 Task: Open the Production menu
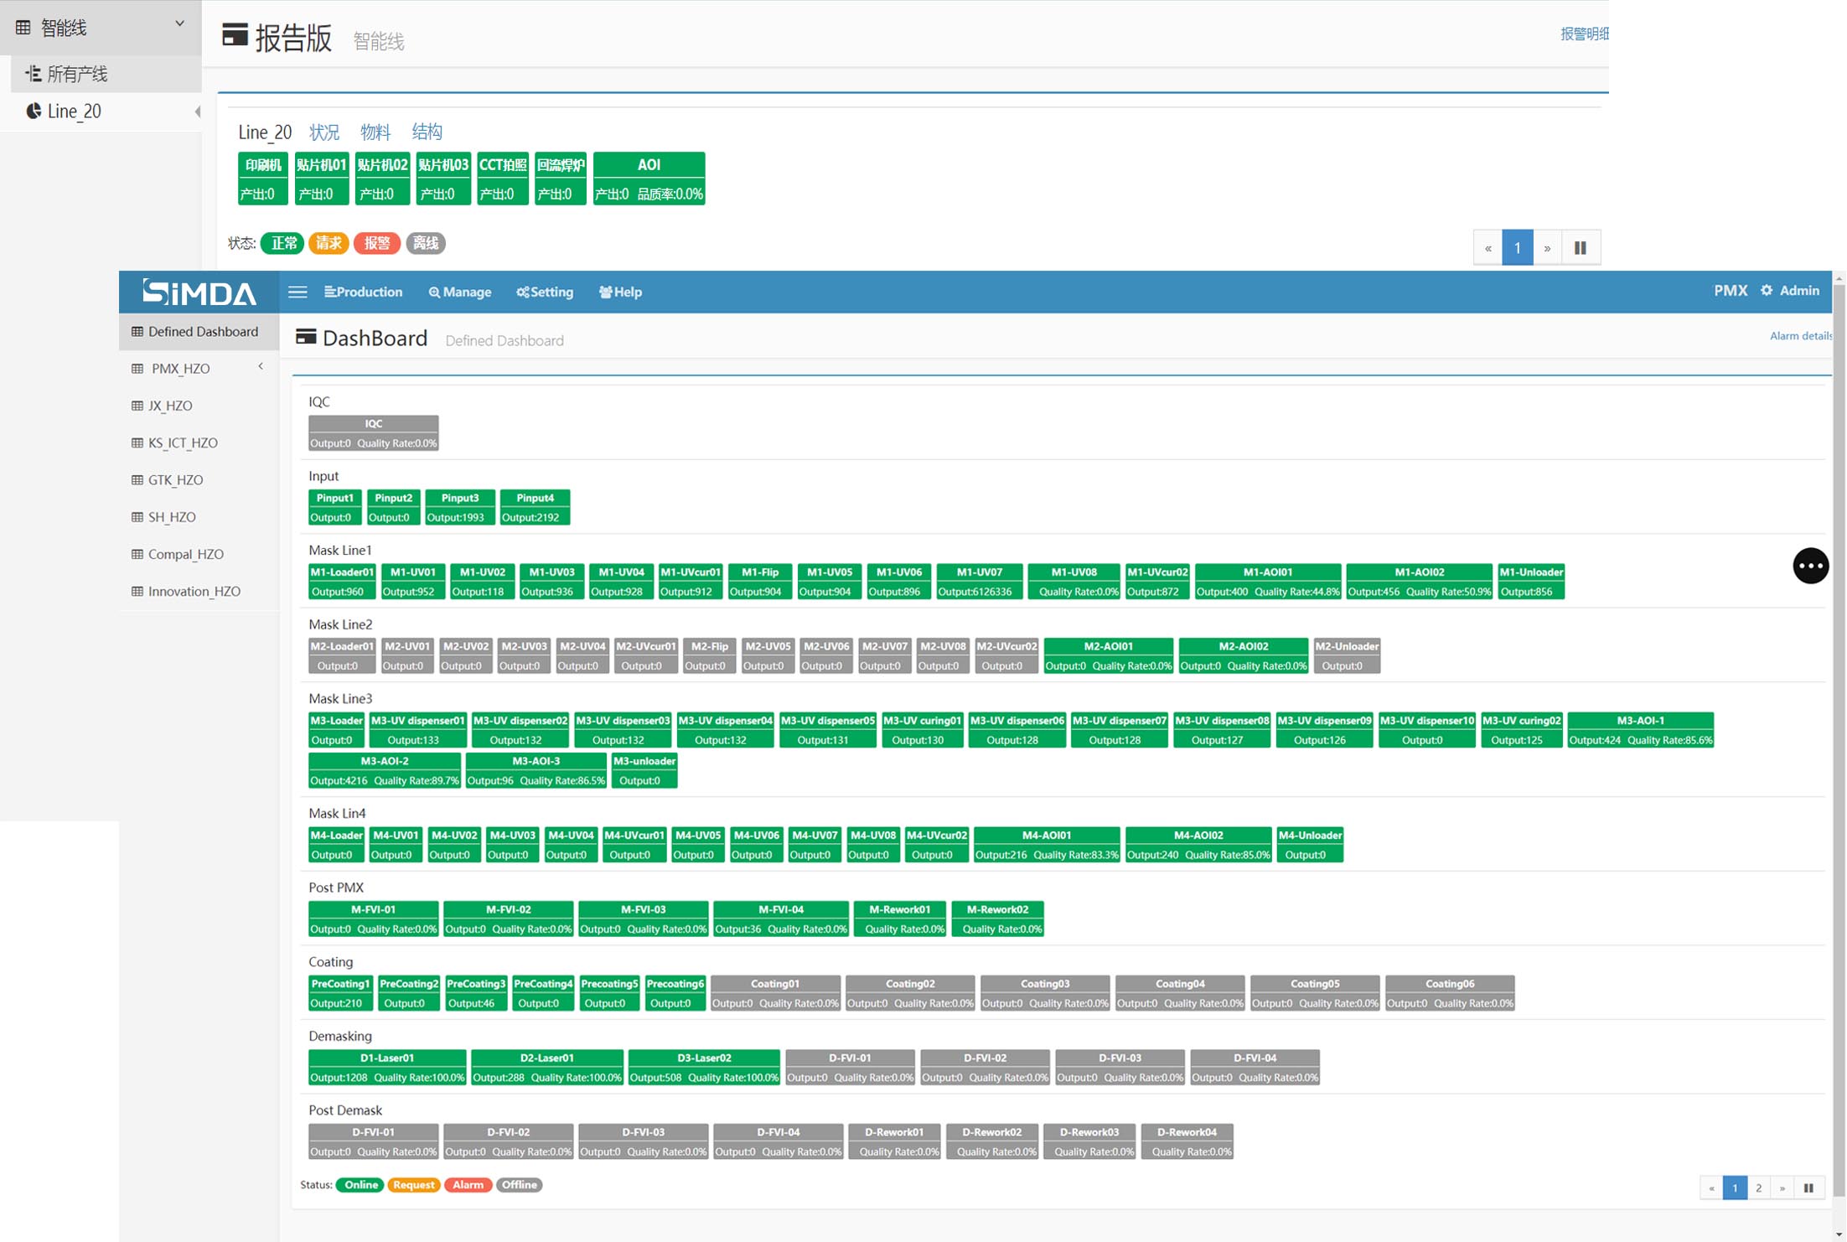pyautogui.click(x=363, y=292)
